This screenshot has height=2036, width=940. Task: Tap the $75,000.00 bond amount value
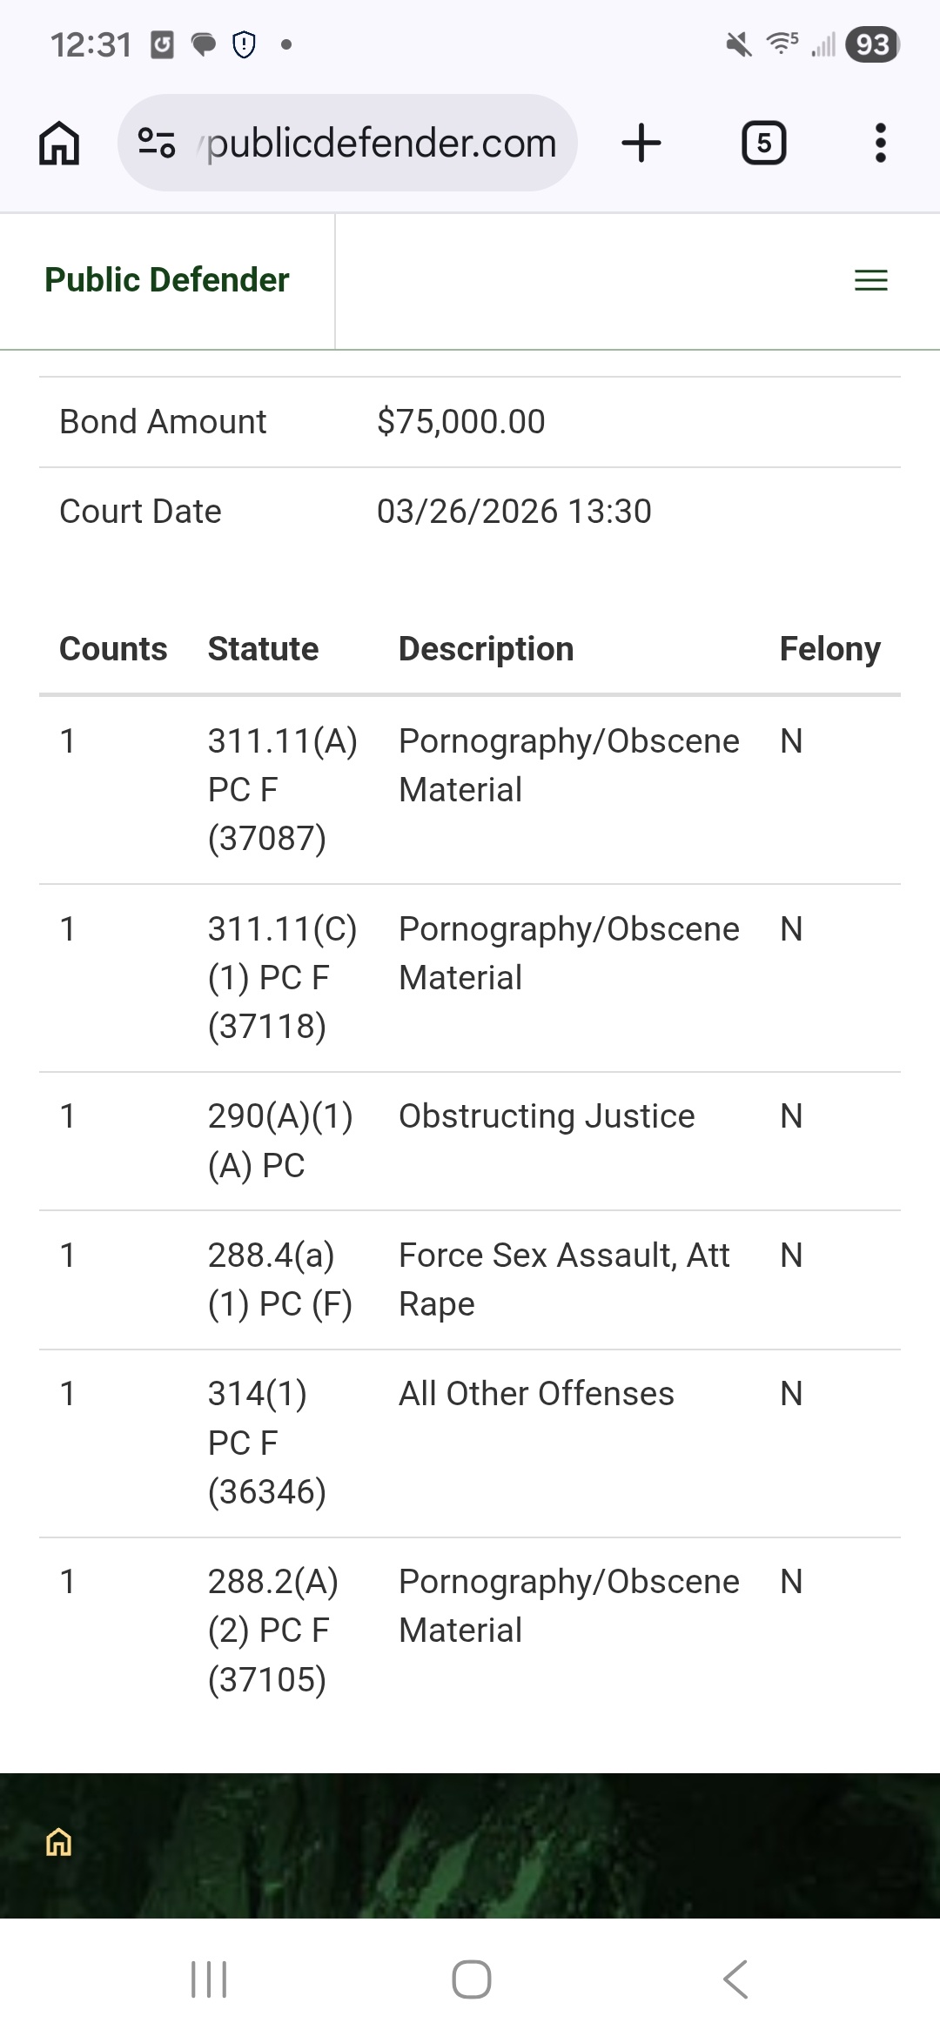pos(460,422)
